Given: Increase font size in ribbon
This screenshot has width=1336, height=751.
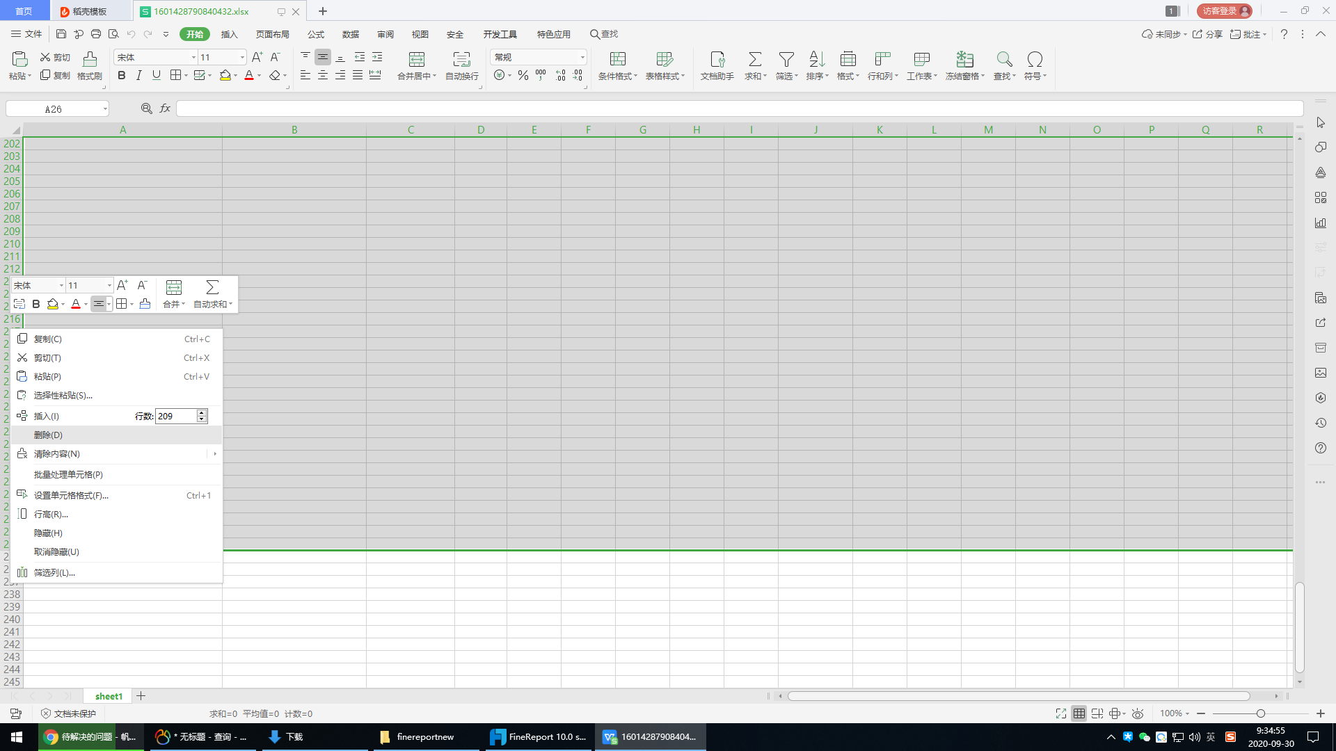Looking at the screenshot, I should click(257, 57).
